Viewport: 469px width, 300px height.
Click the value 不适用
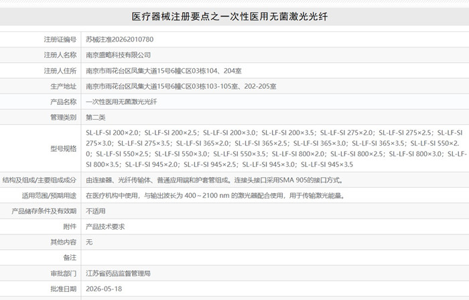click(x=96, y=211)
